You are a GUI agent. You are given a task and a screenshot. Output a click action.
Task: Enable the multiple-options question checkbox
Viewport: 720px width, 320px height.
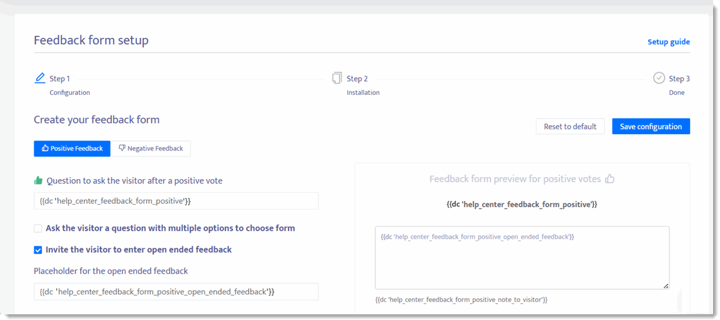coord(38,228)
